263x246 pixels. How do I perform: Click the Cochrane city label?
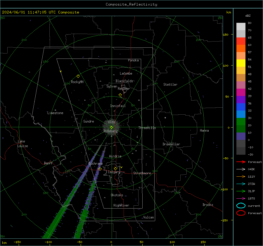tap(96, 164)
